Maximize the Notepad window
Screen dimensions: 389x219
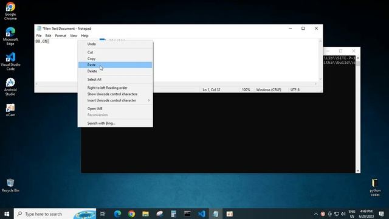point(303,29)
